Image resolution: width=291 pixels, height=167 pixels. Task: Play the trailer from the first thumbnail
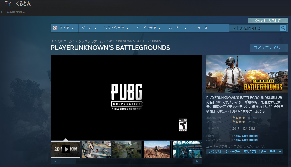pos(66,149)
